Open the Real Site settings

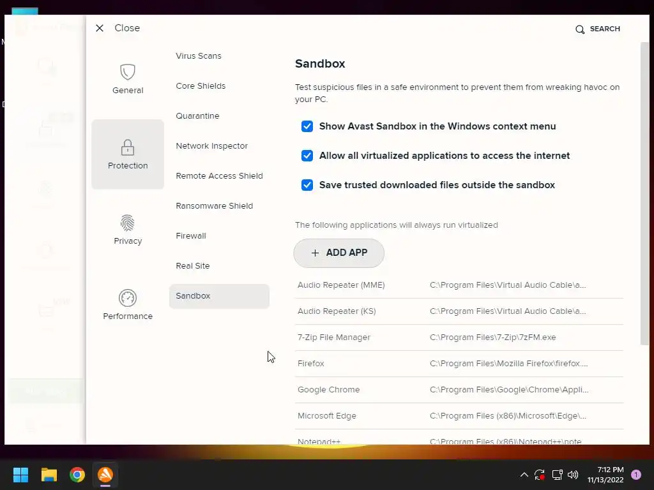point(193,266)
